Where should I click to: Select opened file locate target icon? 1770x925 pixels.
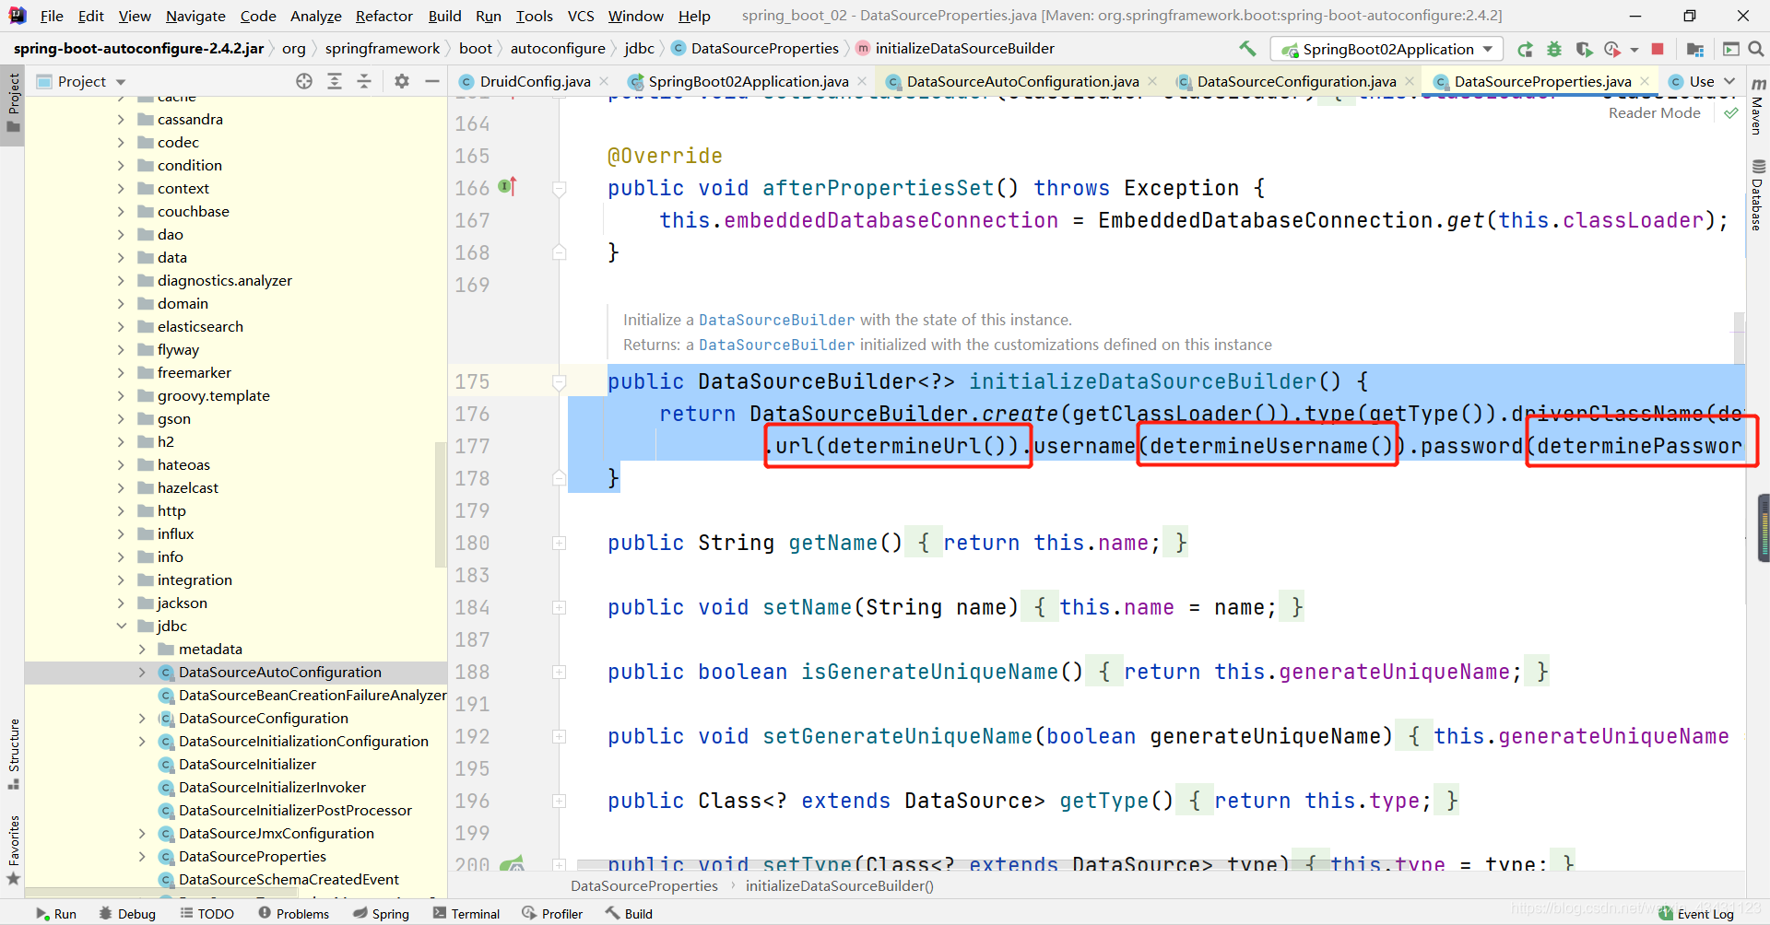[304, 81]
